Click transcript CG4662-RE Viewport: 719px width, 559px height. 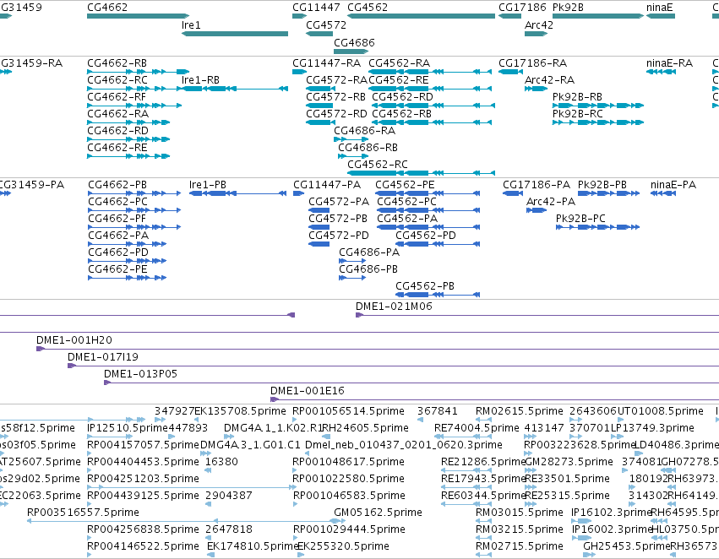(117, 148)
